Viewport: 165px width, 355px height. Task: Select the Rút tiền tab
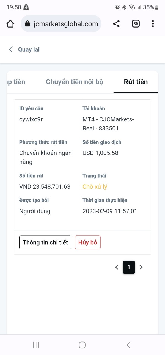coord(136,82)
